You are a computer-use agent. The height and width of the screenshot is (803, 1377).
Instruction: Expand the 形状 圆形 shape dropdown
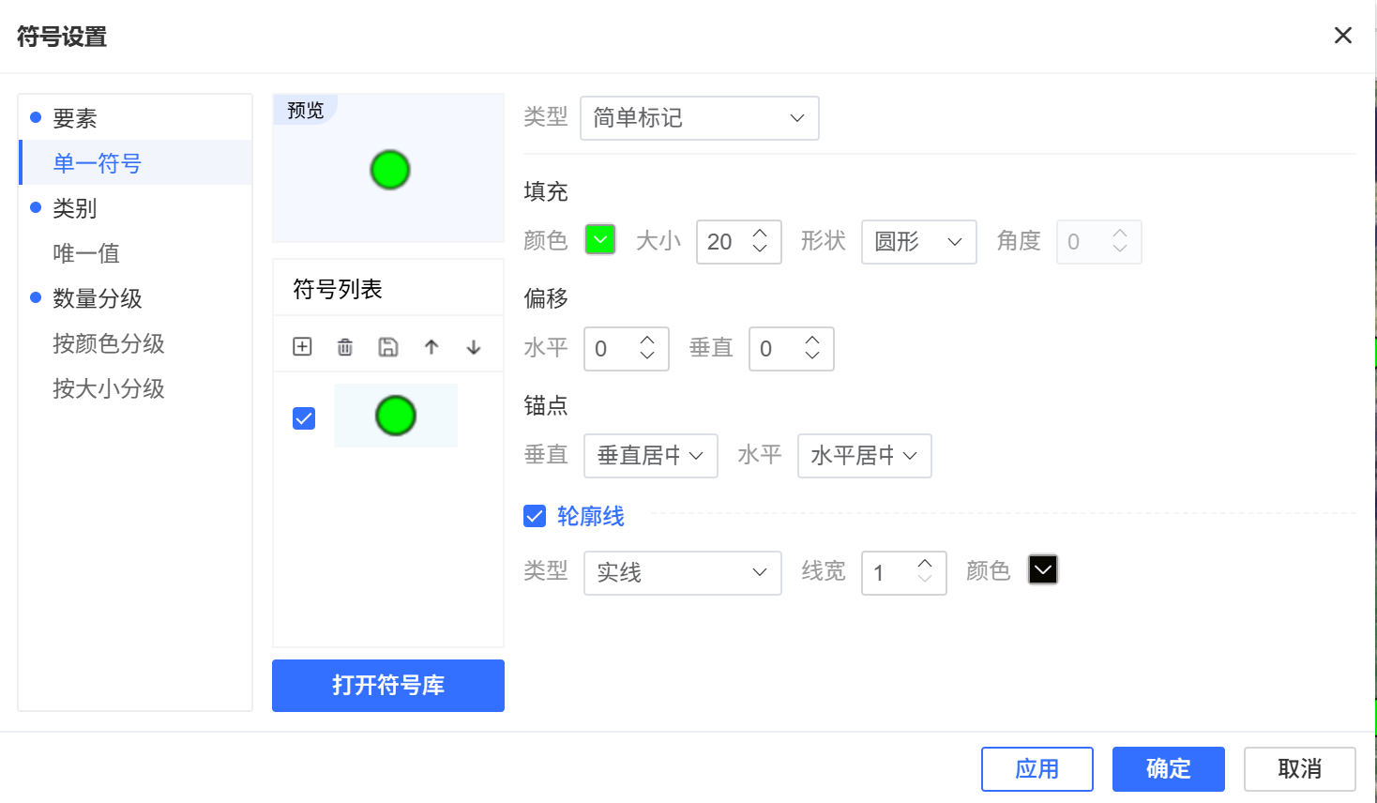[x=918, y=242]
